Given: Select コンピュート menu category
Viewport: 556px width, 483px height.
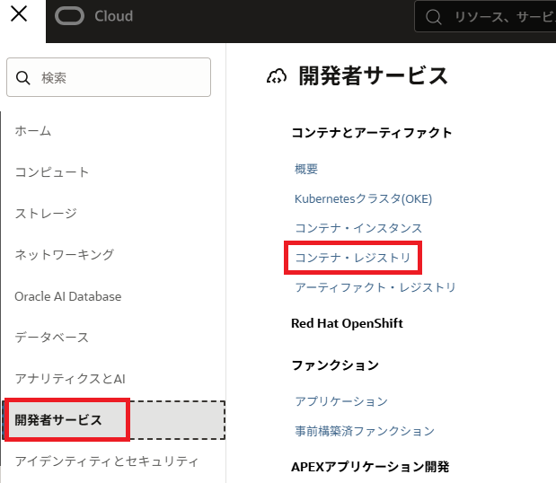Looking at the screenshot, I should 52,172.
